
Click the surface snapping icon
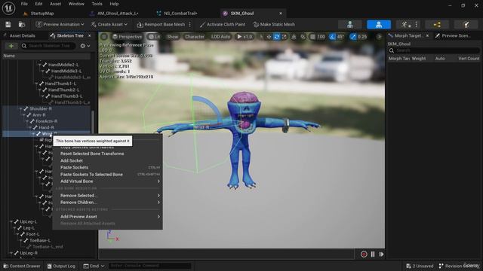tap(303, 37)
